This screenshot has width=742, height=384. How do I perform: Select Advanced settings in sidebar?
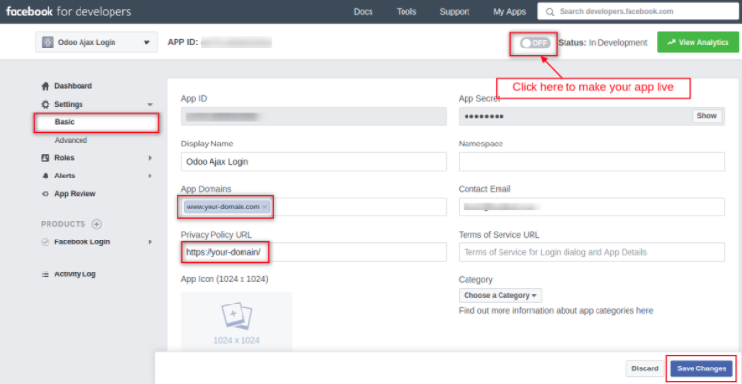point(71,140)
